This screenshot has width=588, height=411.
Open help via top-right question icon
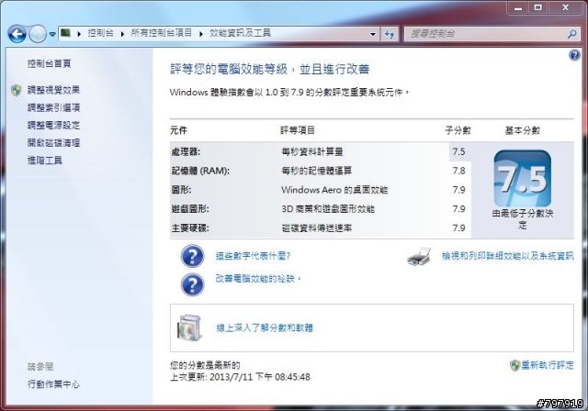574,55
